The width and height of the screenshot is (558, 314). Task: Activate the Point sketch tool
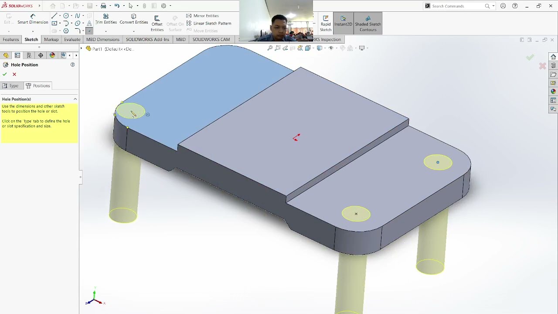89,31
